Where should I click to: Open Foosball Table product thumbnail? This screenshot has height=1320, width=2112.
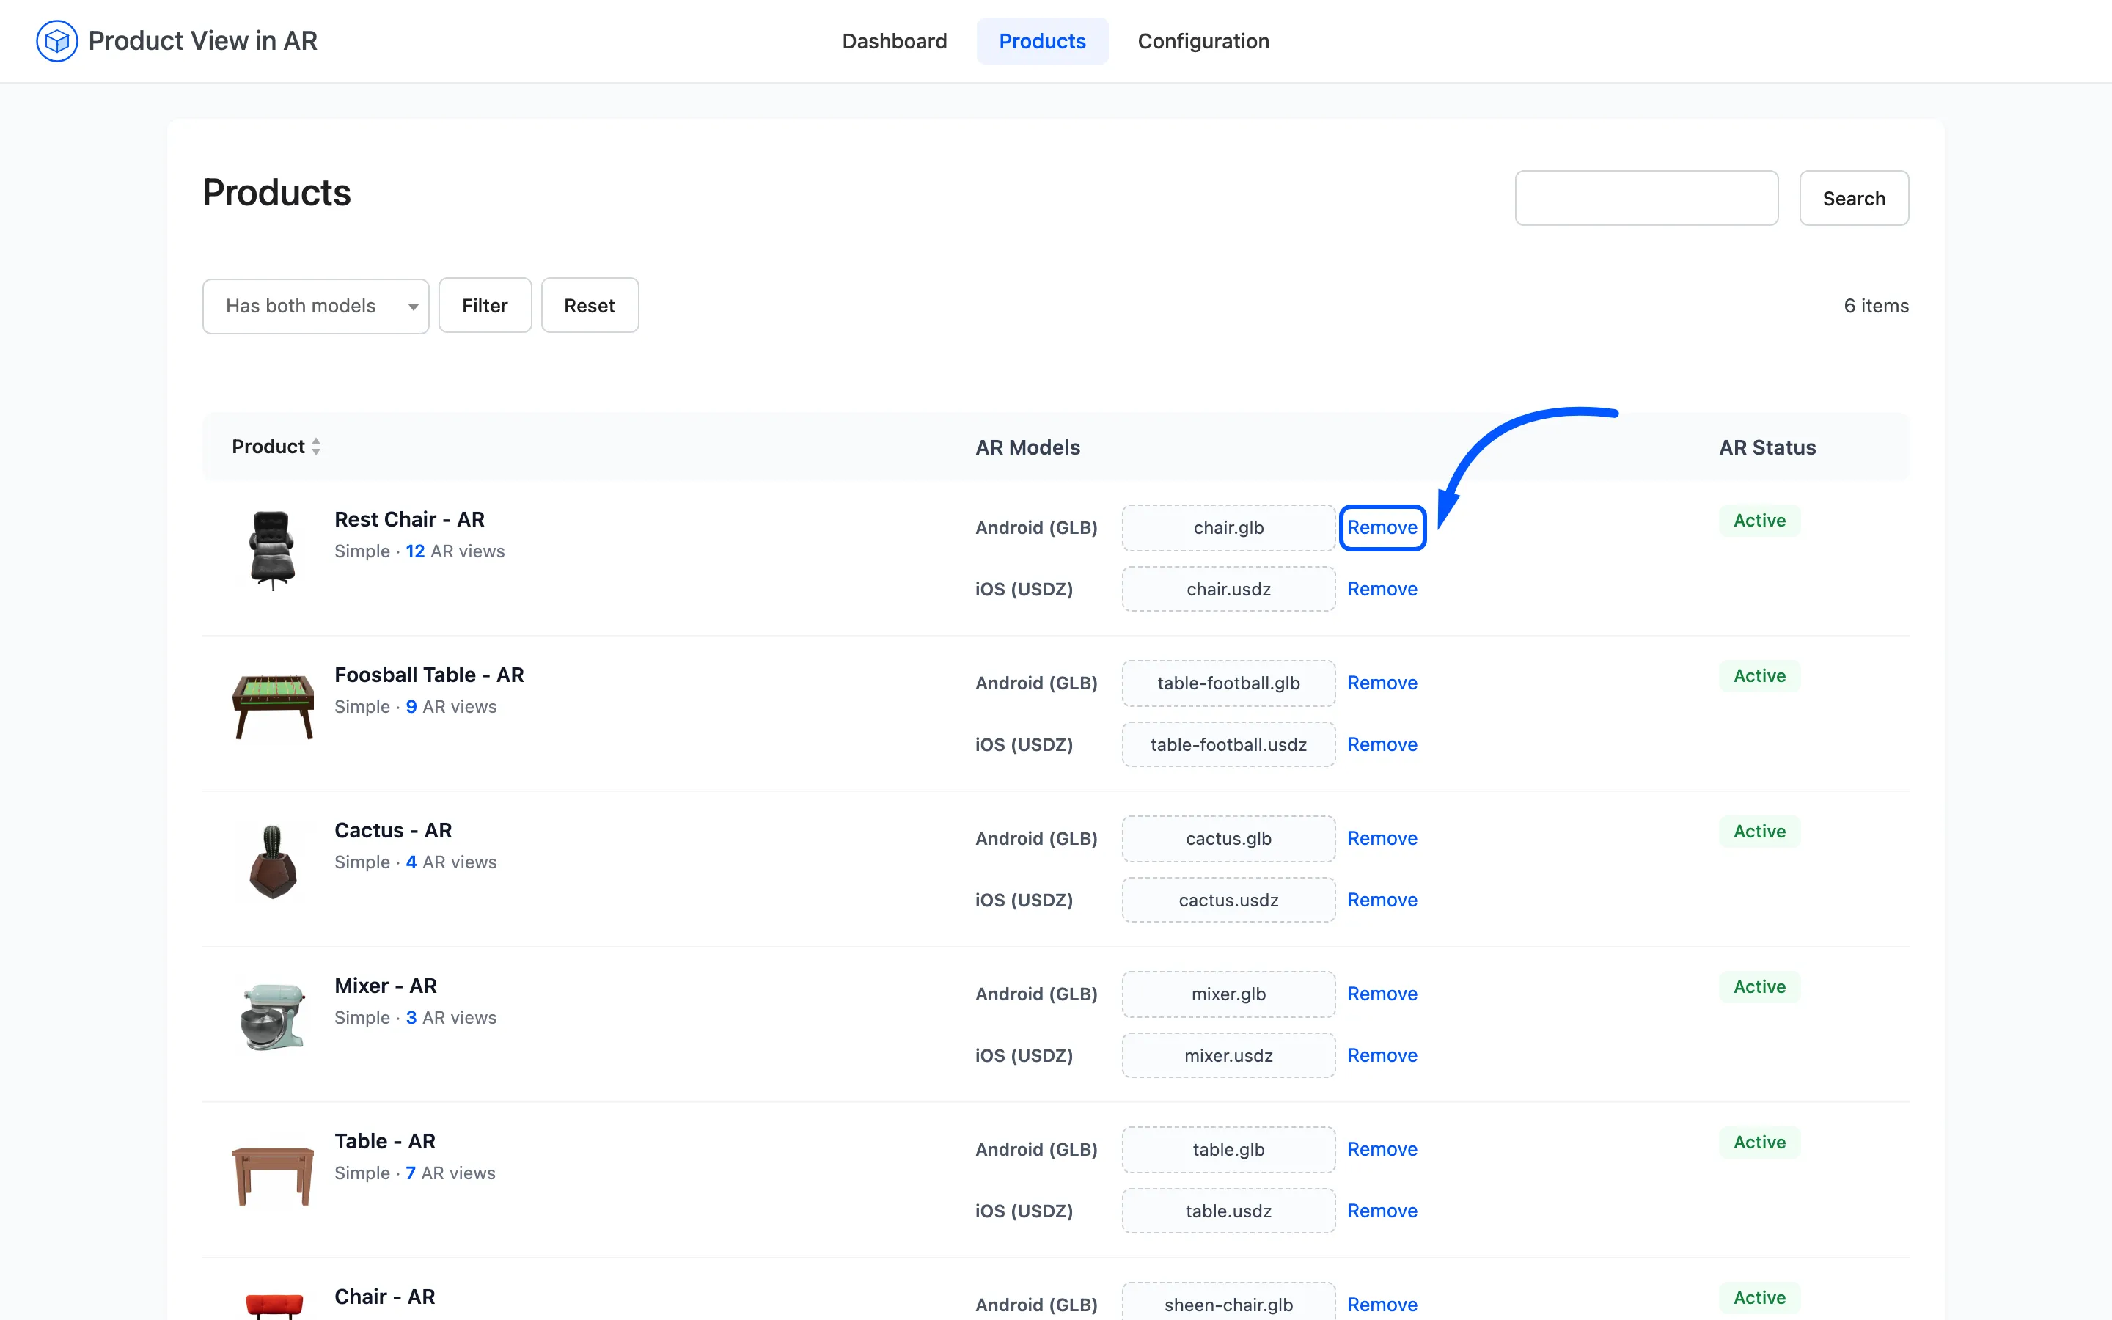(x=272, y=705)
